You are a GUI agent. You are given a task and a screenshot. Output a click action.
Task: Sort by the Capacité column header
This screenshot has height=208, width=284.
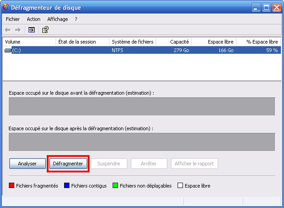[174, 42]
